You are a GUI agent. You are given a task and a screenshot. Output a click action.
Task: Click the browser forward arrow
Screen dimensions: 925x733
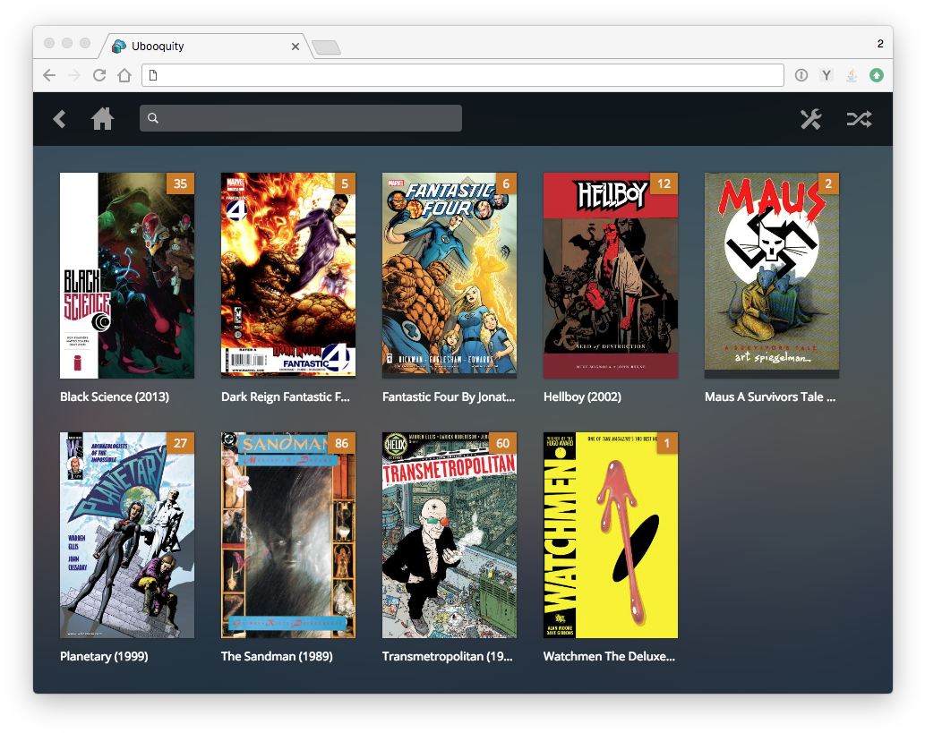point(74,75)
